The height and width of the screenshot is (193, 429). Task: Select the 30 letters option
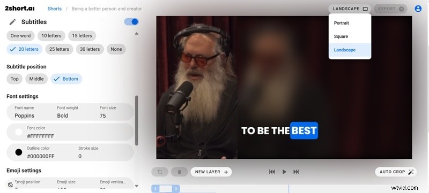point(90,49)
